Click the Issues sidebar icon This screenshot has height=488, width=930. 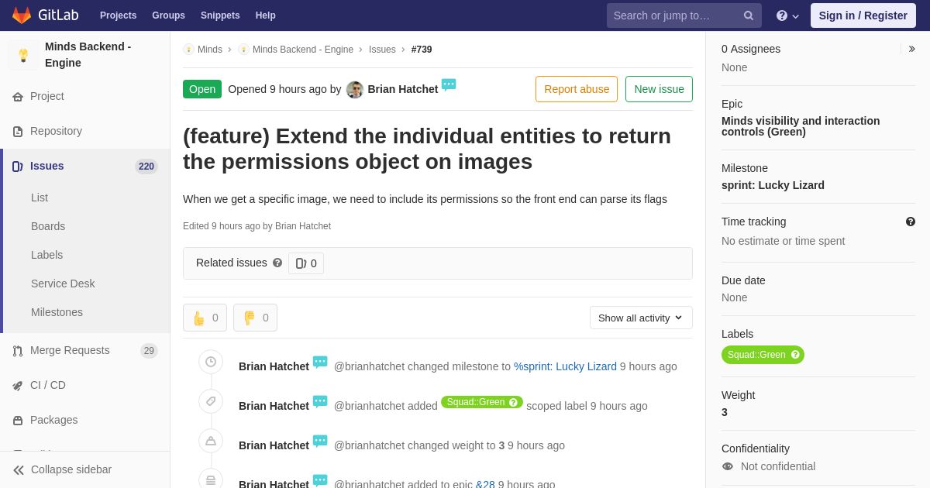pyautogui.click(x=18, y=167)
